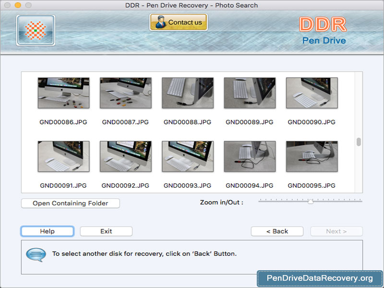
Task: Choose the GND00090.JPG photo thumbnail
Action: [312, 93]
